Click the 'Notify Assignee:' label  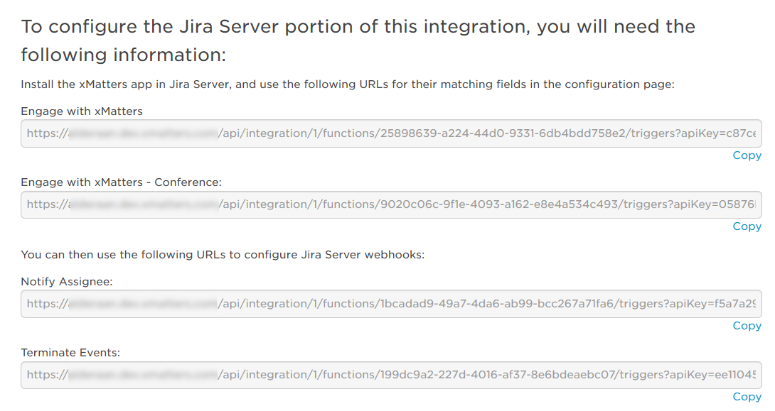(x=67, y=282)
